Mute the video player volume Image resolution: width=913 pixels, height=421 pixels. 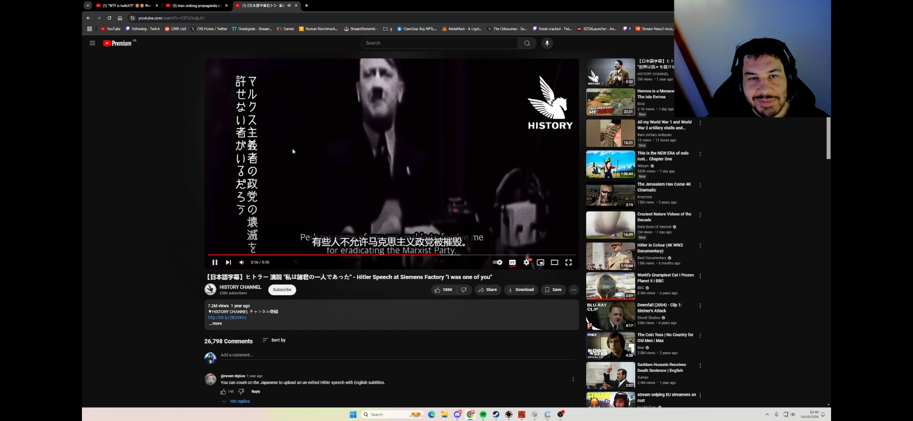242,262
